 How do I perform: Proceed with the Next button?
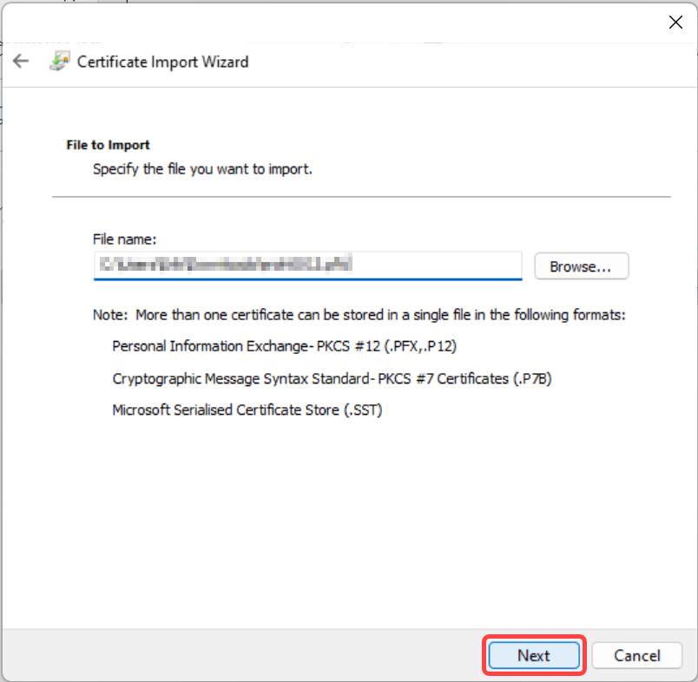[534, 655]
